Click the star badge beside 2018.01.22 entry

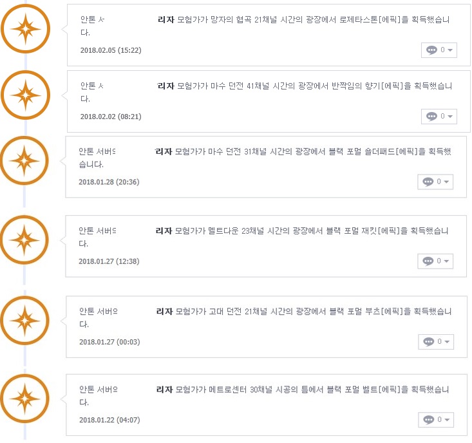click(x=24, y=399)
